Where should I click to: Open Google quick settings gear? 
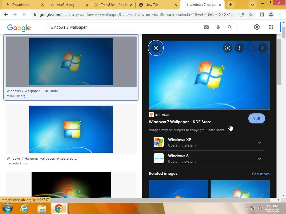[x=257, y=27]
